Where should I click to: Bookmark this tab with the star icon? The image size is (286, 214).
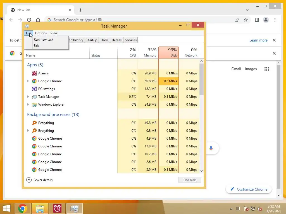246,20
